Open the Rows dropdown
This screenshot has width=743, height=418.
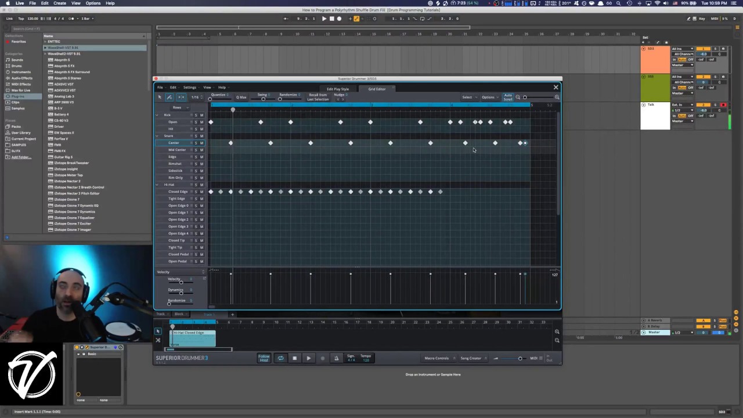(x=179, y=107)
